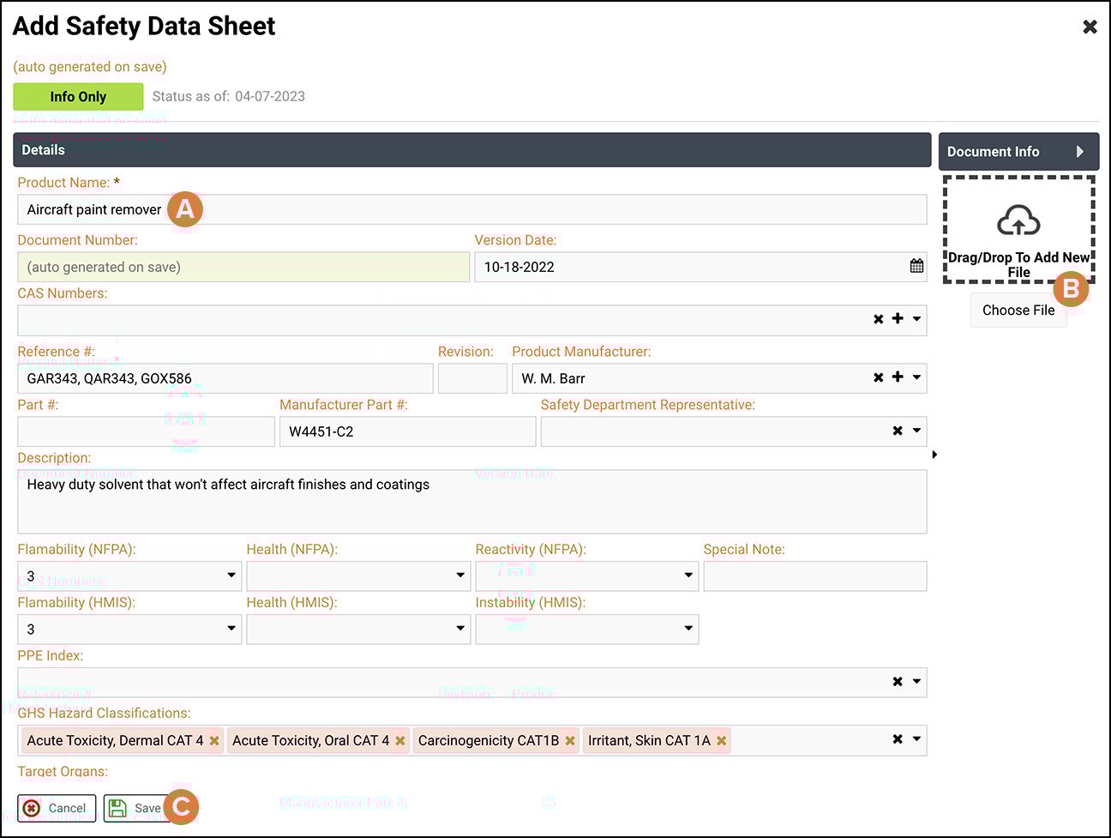The height and width of the screenshot is (838, 1111).
Task: Add a CAS number using the plus icon
Action: pos(897,319)
